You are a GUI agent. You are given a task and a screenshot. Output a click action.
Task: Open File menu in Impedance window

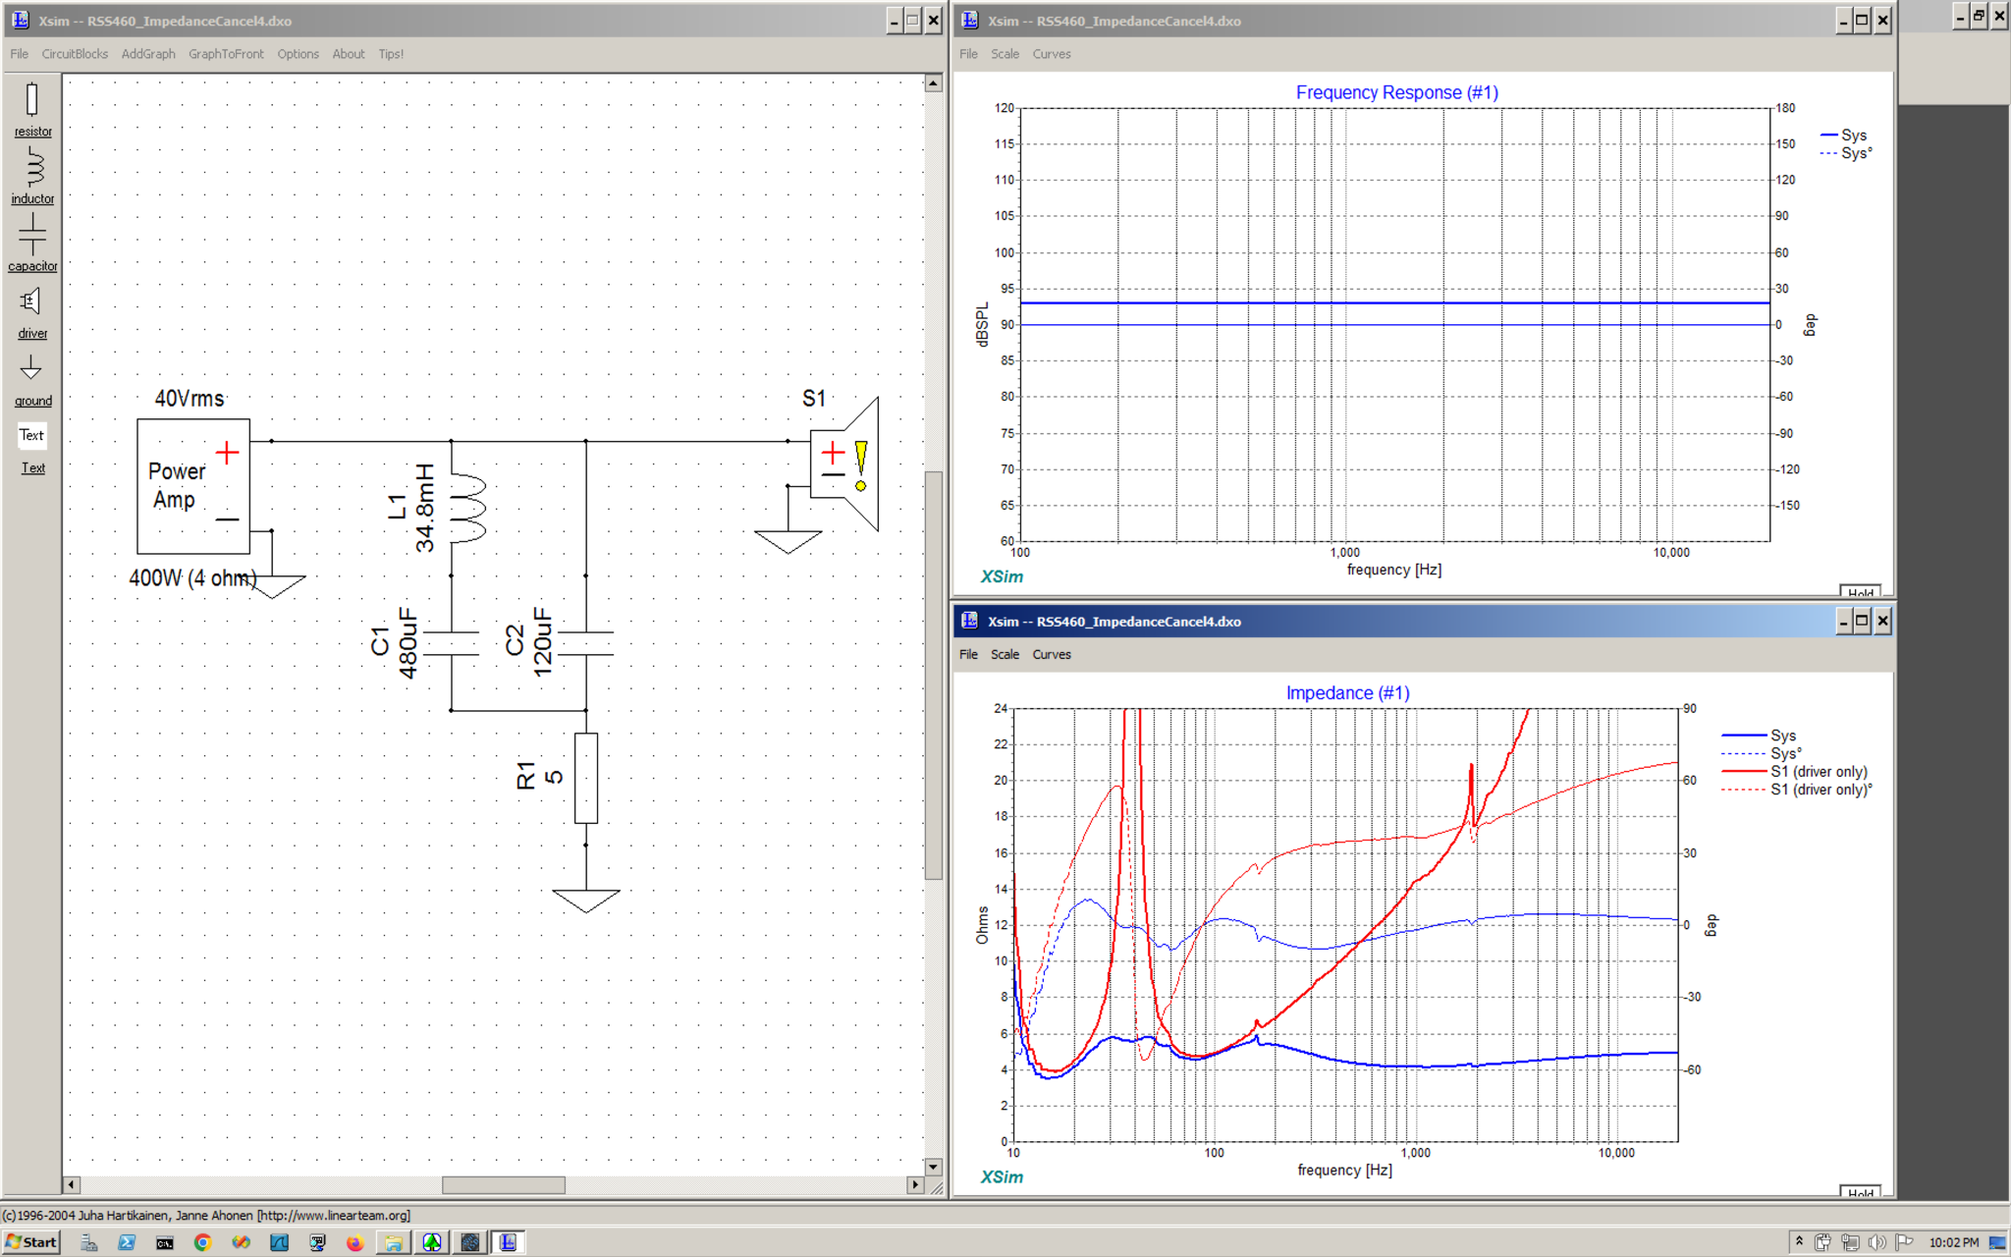(x=968, y=654)
